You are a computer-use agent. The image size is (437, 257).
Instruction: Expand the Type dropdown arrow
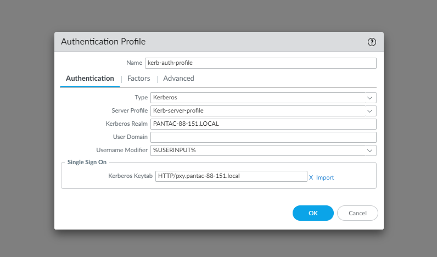pyautogui.click(x=370, y=98)
